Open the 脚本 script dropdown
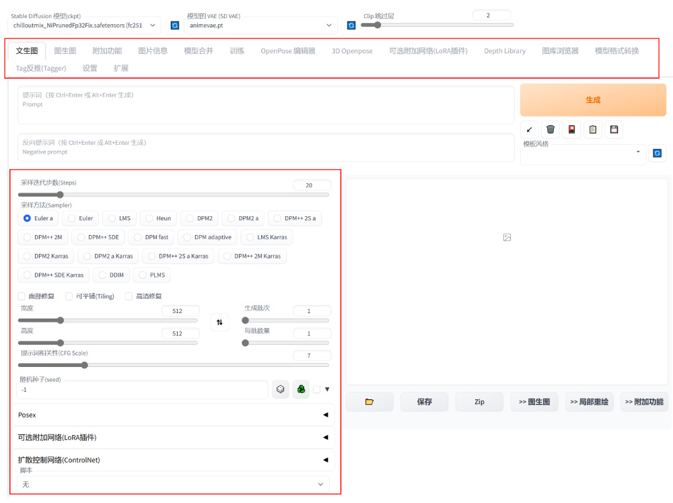 pos(173,484)
